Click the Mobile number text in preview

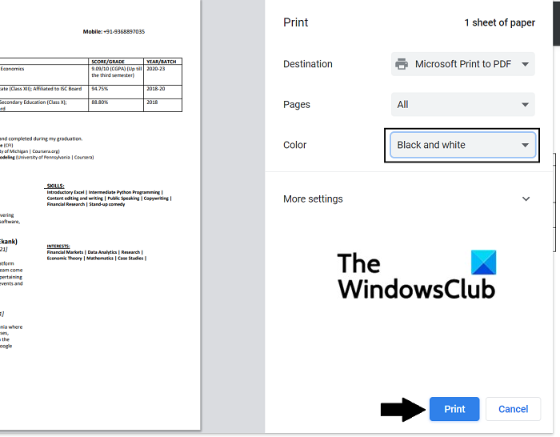coord(114,31)
